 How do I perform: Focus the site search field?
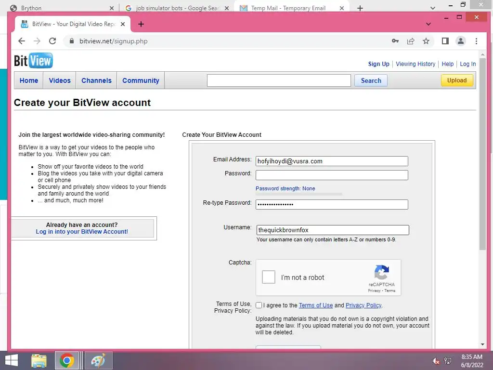click(279, 80)
